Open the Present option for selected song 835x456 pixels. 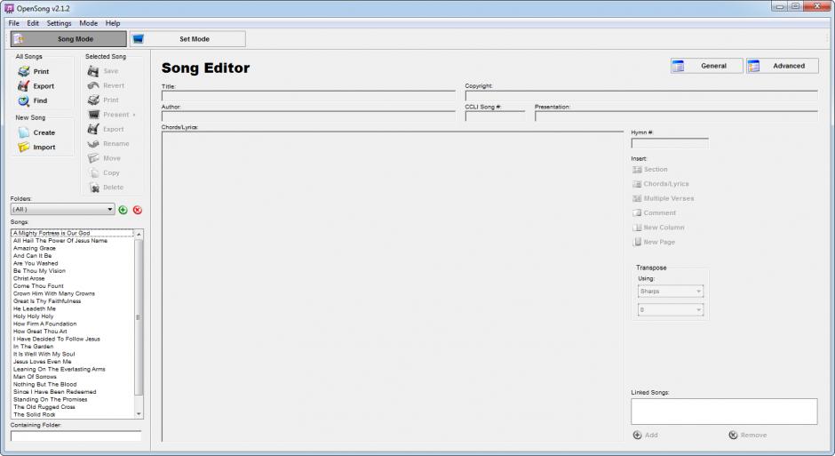tap(111, 115)
